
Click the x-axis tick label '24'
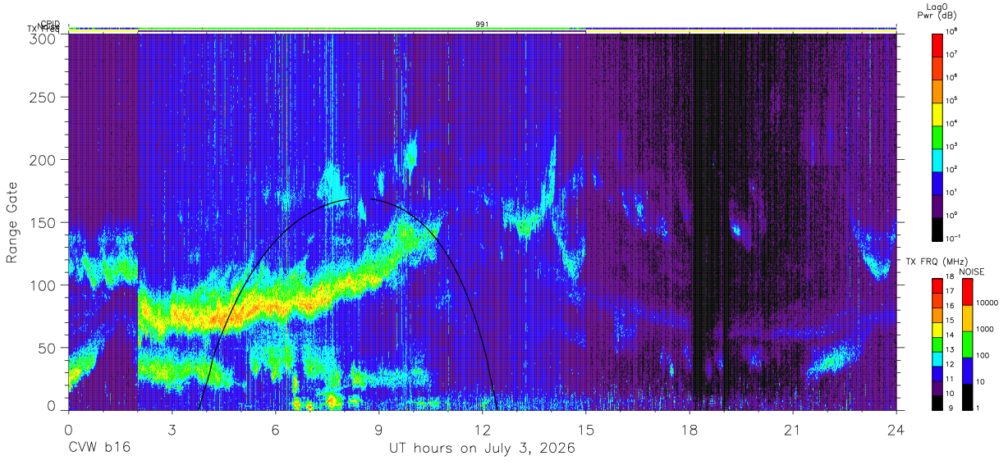[896, 430]
